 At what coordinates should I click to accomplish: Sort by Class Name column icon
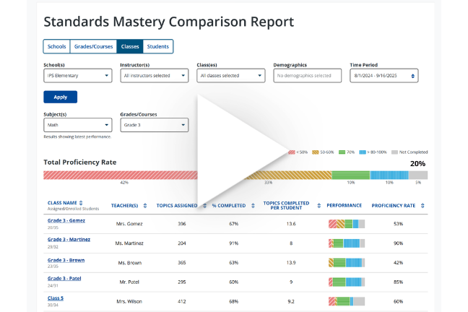click(81, 202)
